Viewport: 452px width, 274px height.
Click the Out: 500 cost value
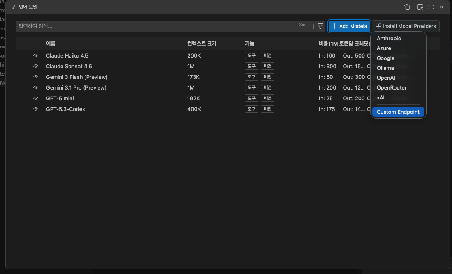click(x=354, y=55)
